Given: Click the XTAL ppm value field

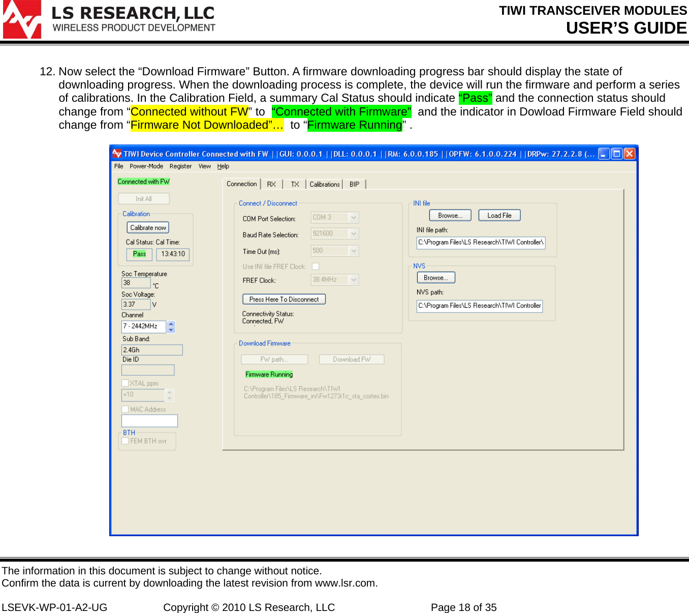Looking at the screenshot, I should 143,395.
